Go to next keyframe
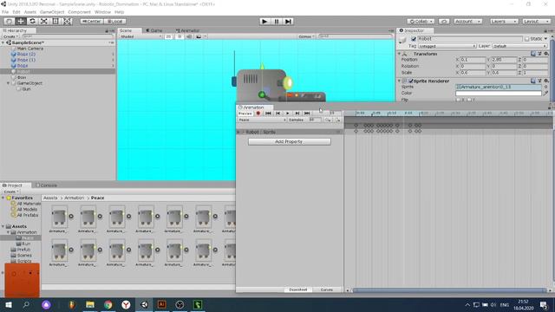The height and width of the screenshot is (312, 555). click(297, 114)
